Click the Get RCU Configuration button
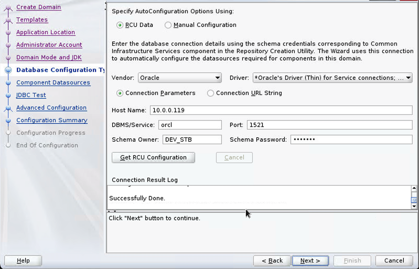 [153, 157]
